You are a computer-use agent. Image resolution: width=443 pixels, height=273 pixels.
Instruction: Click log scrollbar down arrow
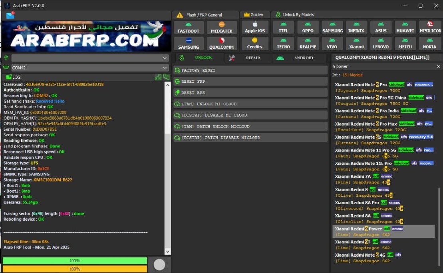167,251
